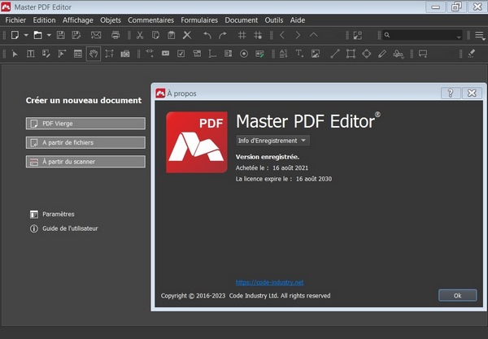488x339 pixels.
Task: Select the Pencil drawing tool
Action: coord(382,54)
